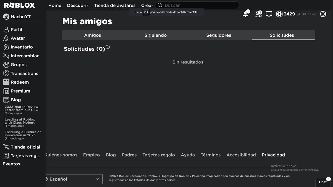Screen dimensions: 333x187
Task: Click the Perfil icon in sidebar
Action: (6, 29)
